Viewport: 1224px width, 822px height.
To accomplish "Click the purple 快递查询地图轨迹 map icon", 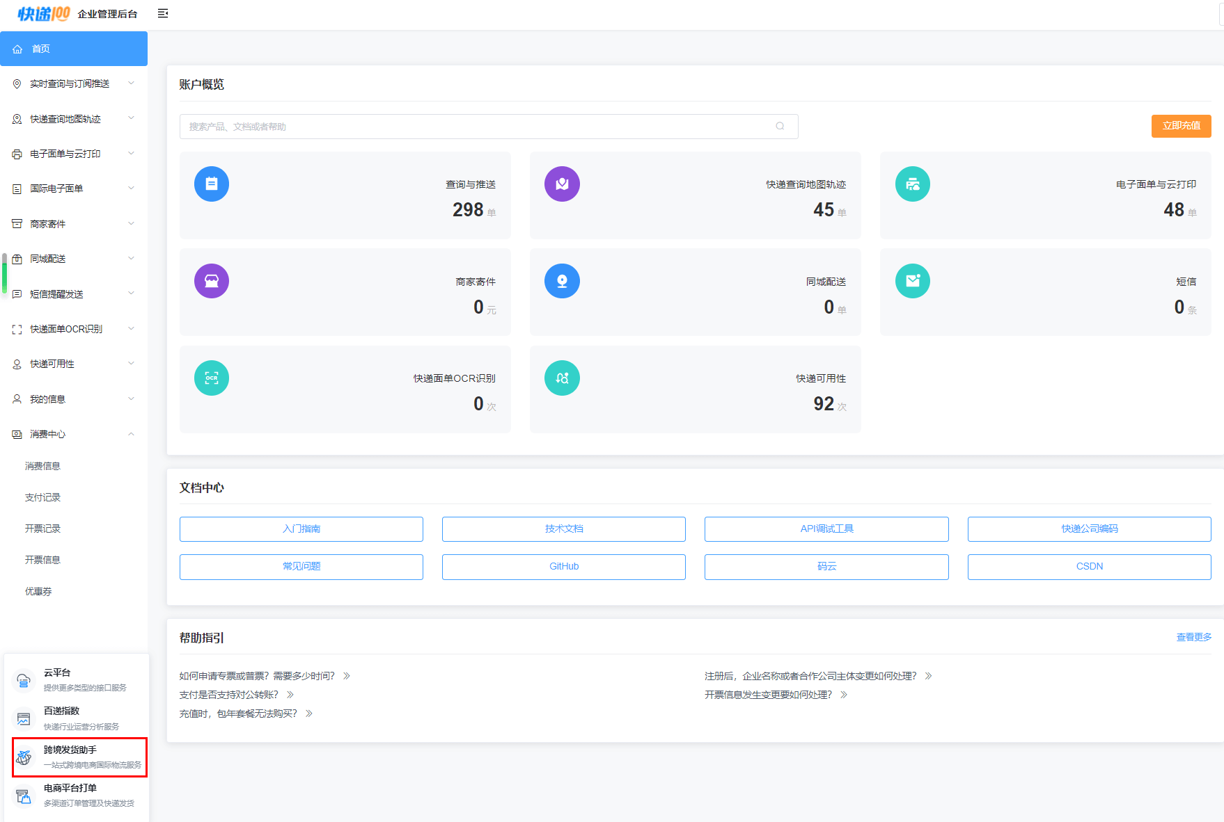I will pyautogui.click(x=562, y=184).
